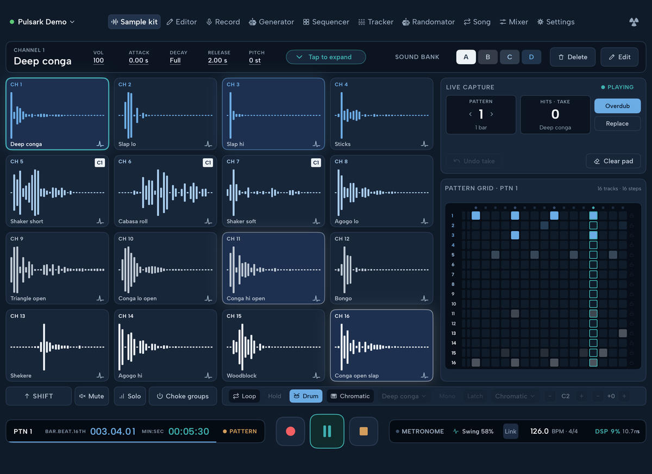
Task: Select Replace capture mode
Action: tap(617, 123)
